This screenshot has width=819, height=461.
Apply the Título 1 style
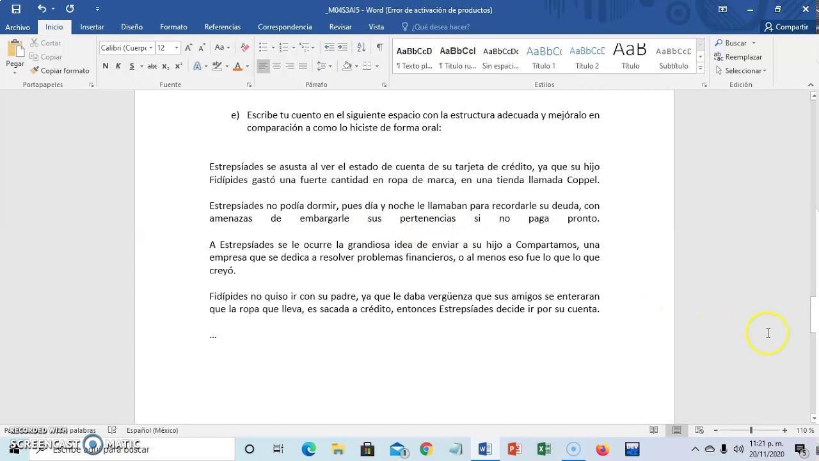click(x=544, y=56)
